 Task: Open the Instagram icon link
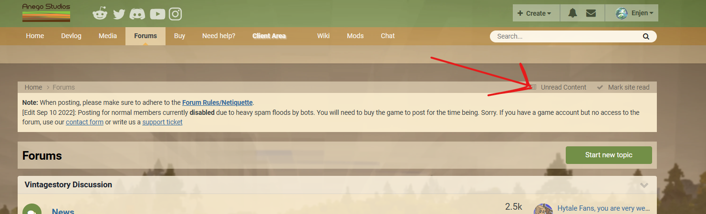[x=176, y=14]
